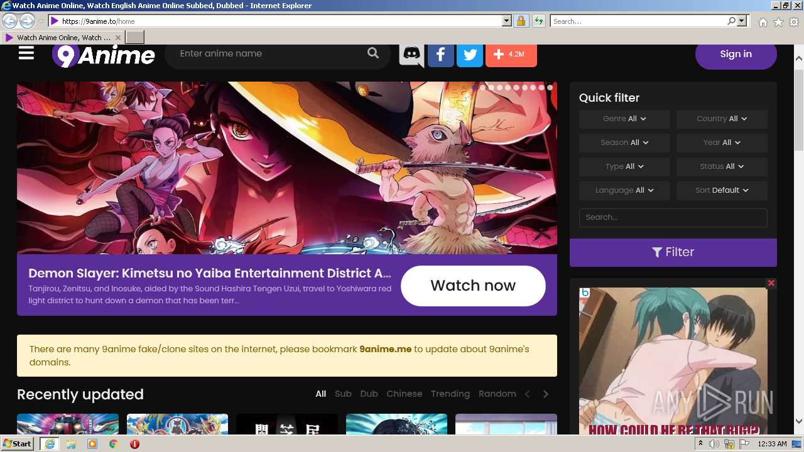Select the last carousel slide dot

[550, 88]
